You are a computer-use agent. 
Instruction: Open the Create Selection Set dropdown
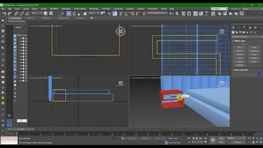(x=157, y=13)
